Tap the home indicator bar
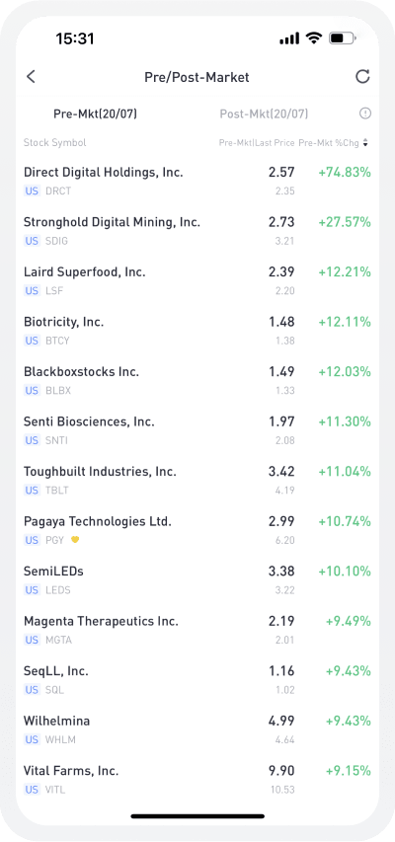 (197, 816)
